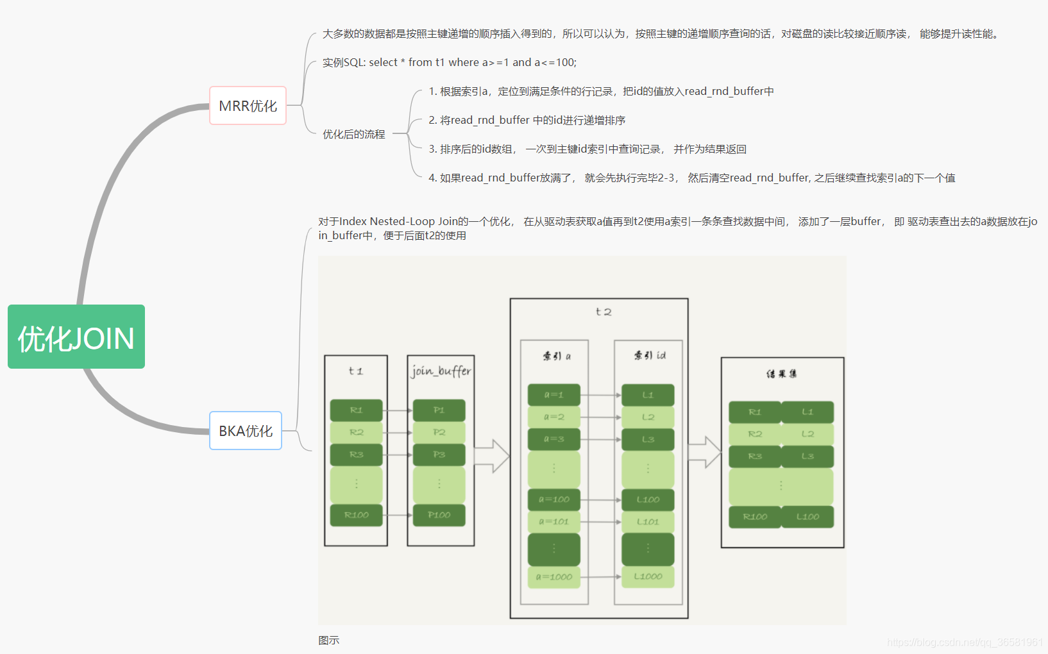Click the 图示 caption below the diagram

(x=329, y=640)
